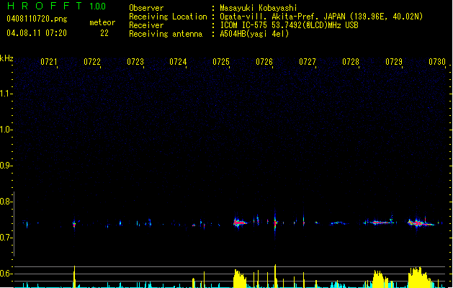Click the yellow intensity block near 0730

pos(419,278)
